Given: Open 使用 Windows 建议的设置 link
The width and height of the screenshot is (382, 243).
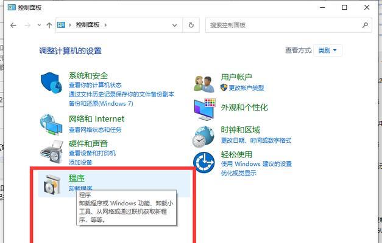Looking at the screenshot, I should [256, 164].
